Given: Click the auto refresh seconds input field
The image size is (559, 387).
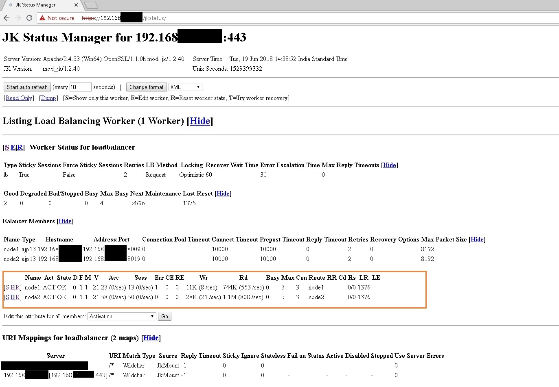Looking at the screenshot, I should coord(80,87).
